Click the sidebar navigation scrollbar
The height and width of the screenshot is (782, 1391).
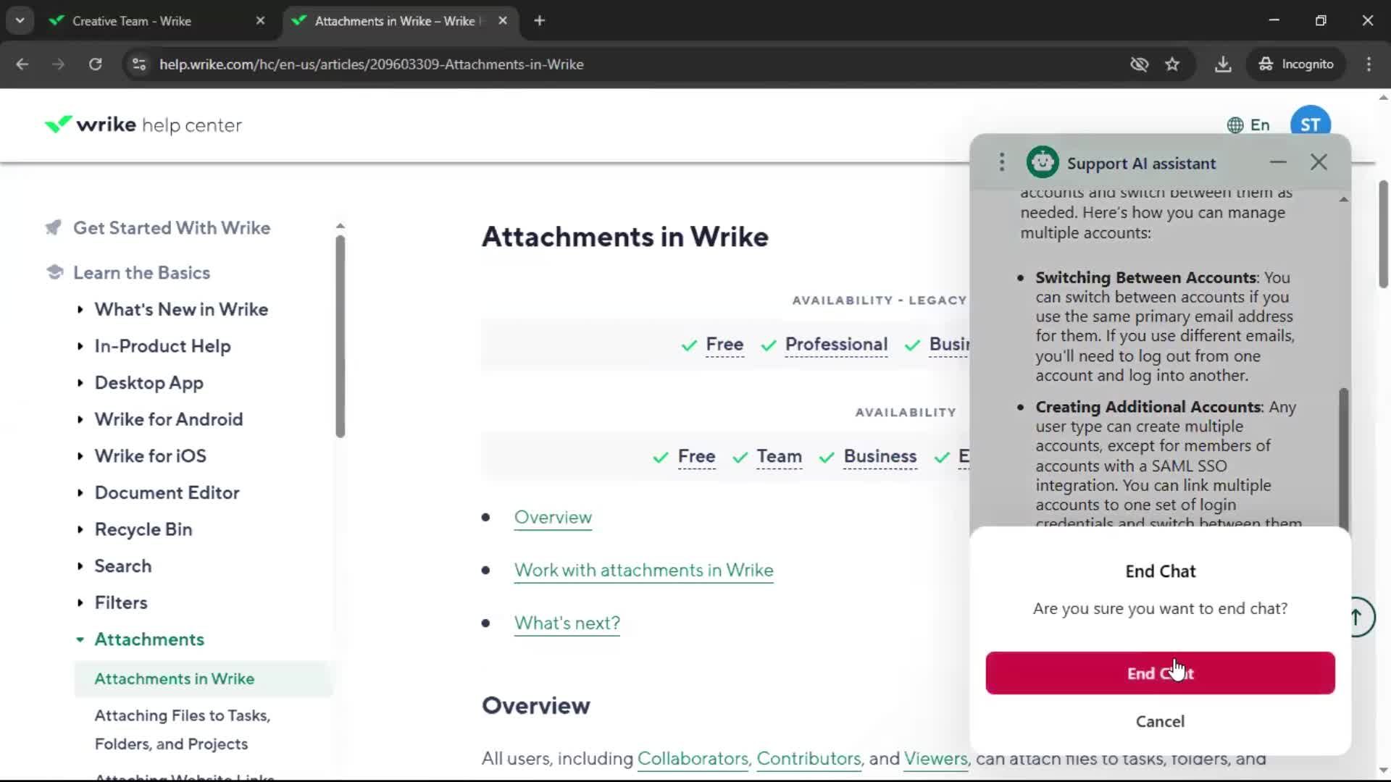click(x=341, y=337)
